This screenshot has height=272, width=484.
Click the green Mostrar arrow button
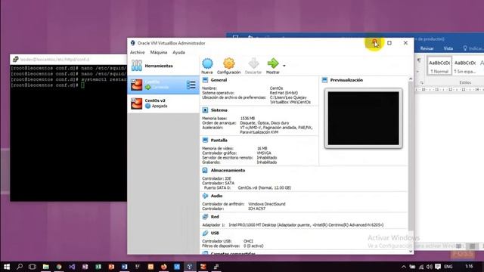[x=273, y=66]
